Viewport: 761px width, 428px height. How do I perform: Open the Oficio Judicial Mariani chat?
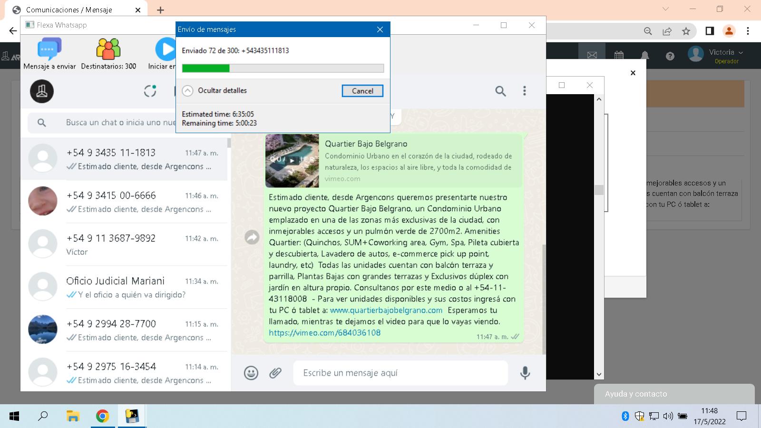[124, 288]
